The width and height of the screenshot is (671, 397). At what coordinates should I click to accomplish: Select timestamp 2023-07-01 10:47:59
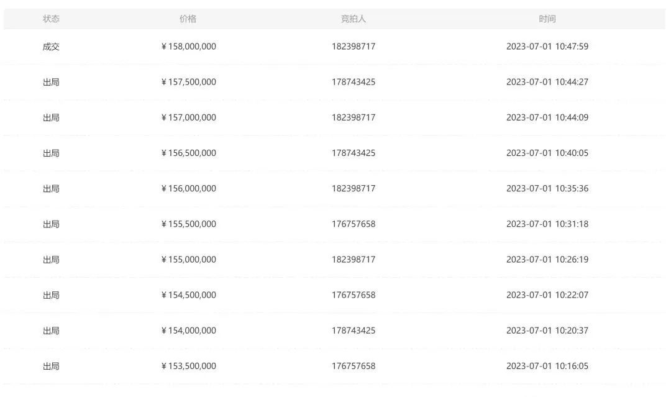coord(547,47)
